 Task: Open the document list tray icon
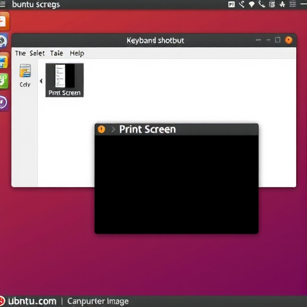272,4
